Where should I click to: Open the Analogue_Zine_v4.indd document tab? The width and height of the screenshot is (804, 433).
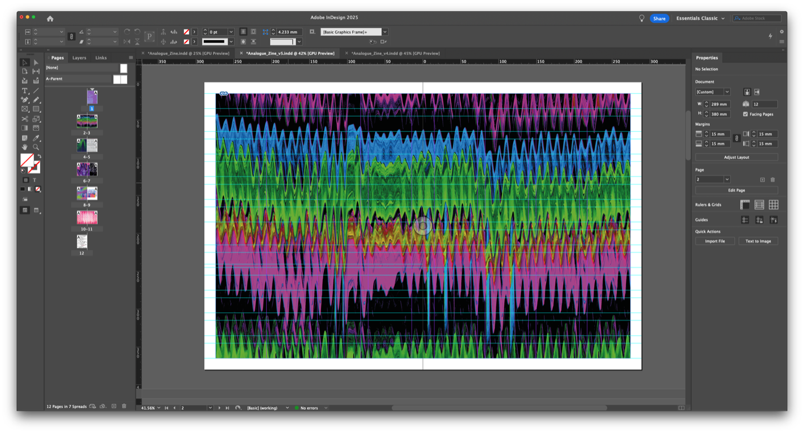(x=395, y=53)
